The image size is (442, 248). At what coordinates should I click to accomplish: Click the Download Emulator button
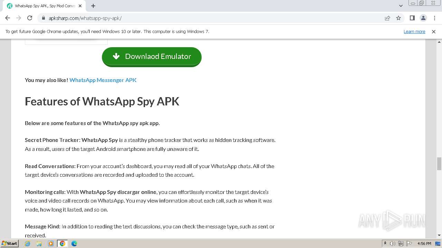click(x=152, y=56)
